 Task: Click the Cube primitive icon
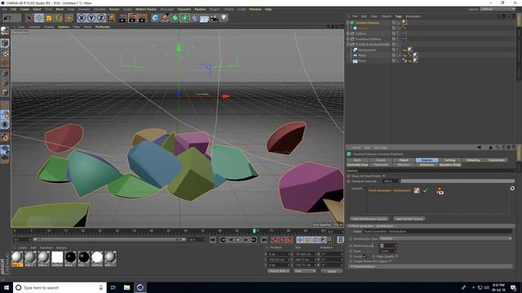point(155,18)
